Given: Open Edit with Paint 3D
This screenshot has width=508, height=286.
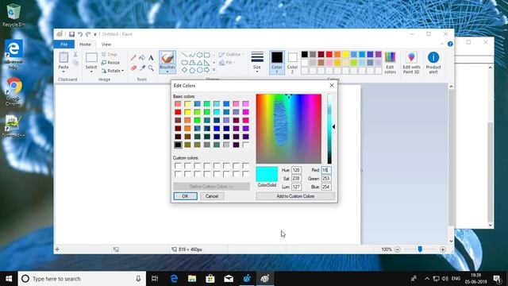Looking at the screenshot, I should (411, 63).
